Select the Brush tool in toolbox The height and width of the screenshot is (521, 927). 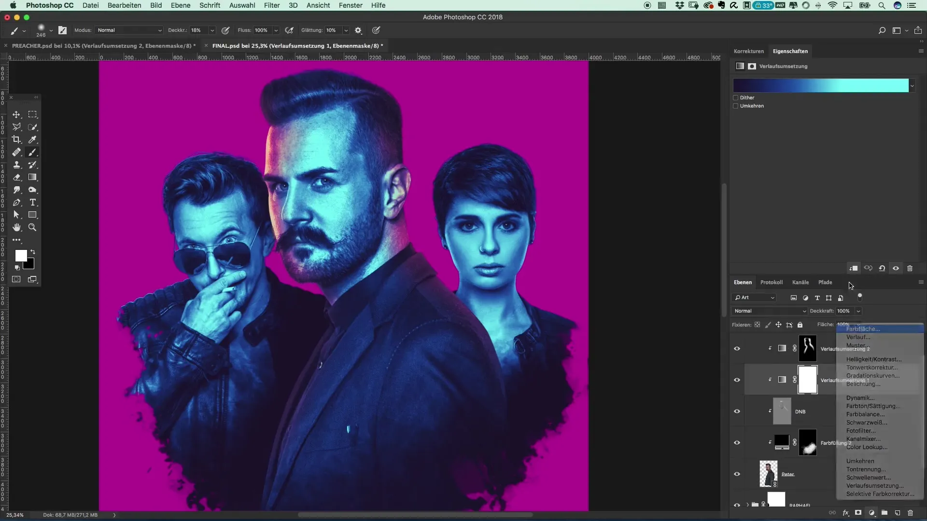pos(32,152)
